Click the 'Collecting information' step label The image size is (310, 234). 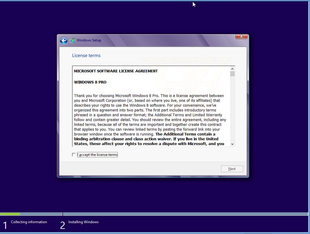pos(29,222)
